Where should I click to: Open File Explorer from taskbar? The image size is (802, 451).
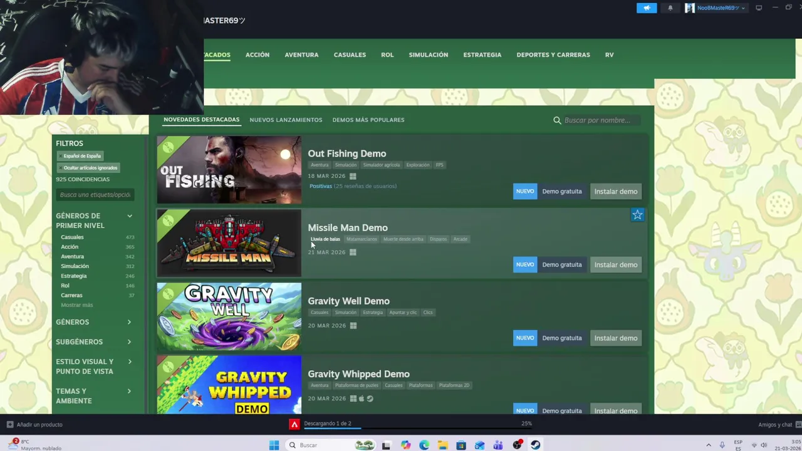click(x=442, y=445)
